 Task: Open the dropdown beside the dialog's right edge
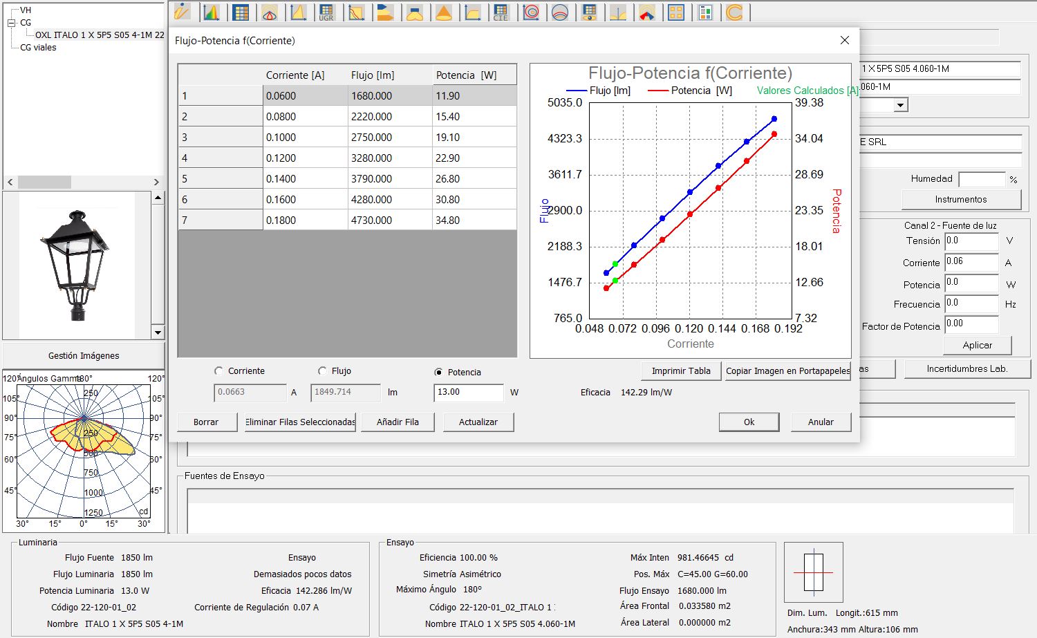tap(900, 106)
